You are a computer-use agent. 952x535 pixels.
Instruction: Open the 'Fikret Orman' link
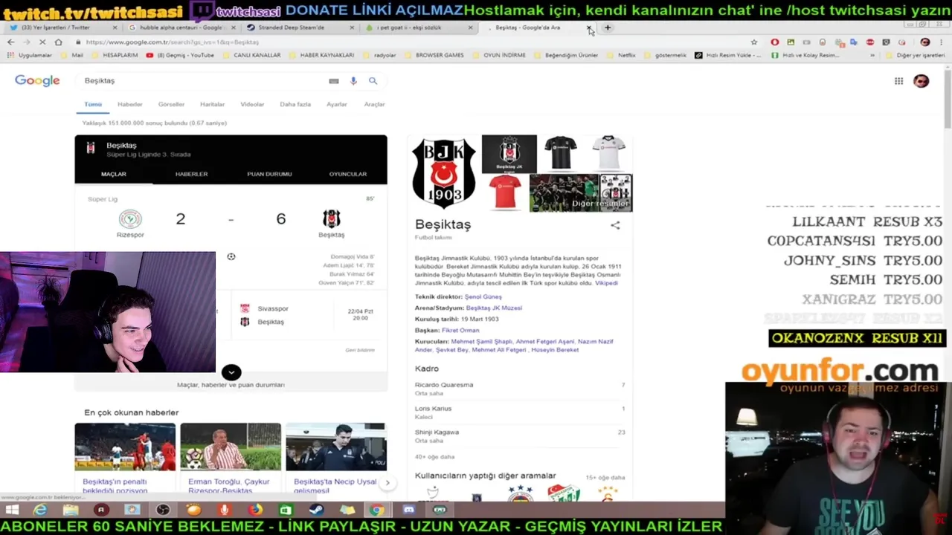[x=460, y=330]
